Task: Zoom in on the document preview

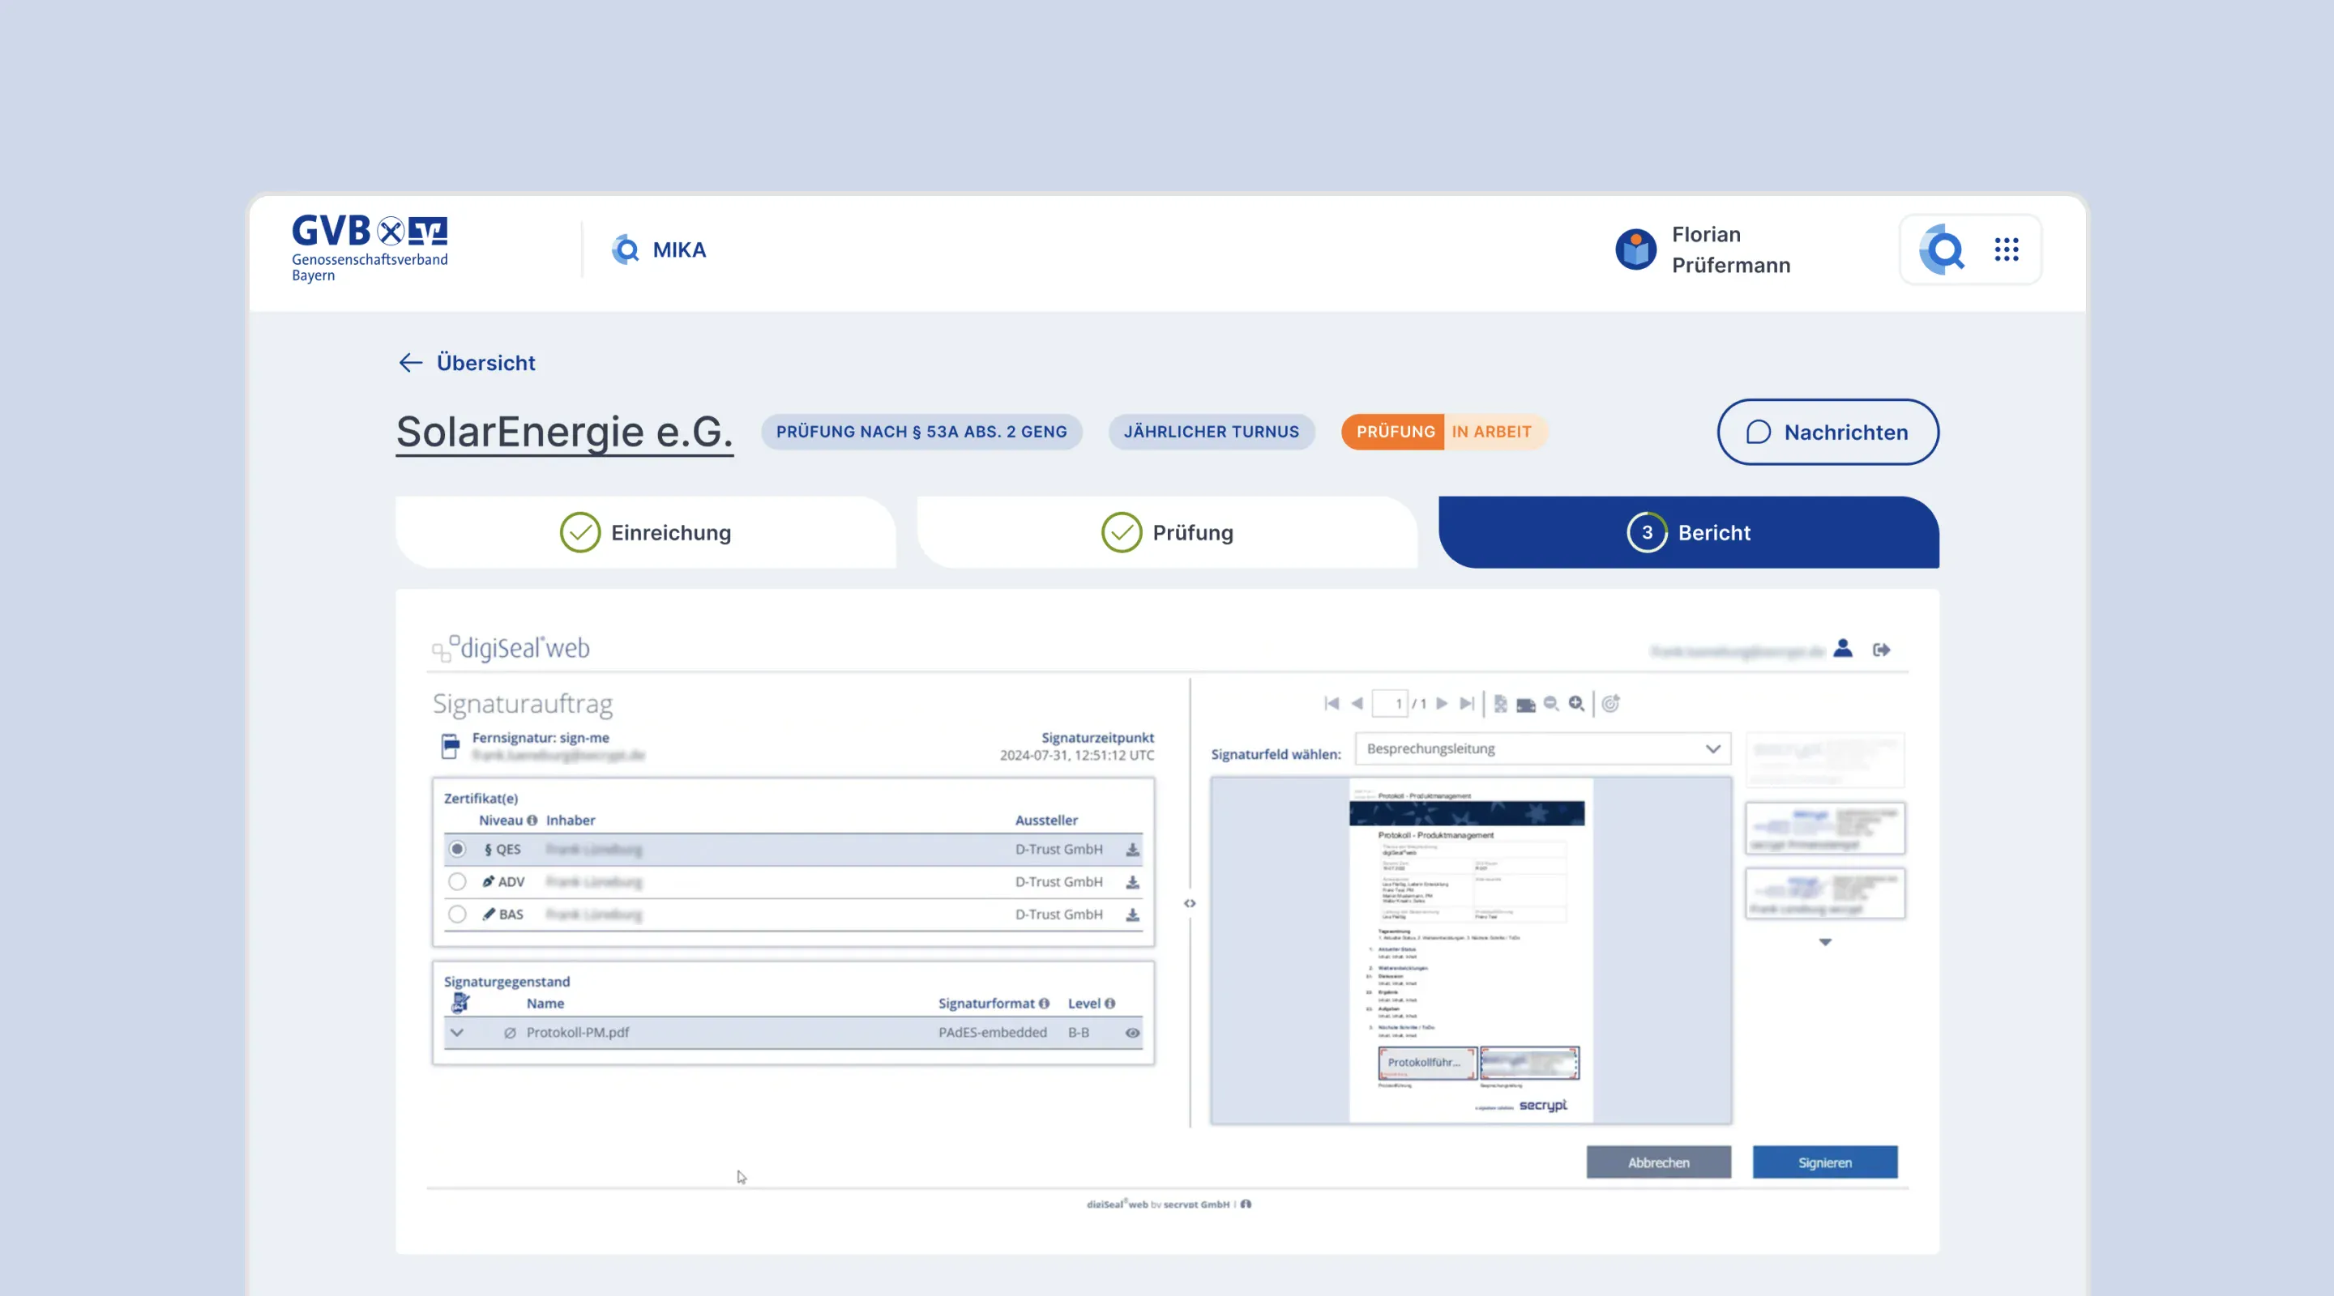Action: [1576, 704]
